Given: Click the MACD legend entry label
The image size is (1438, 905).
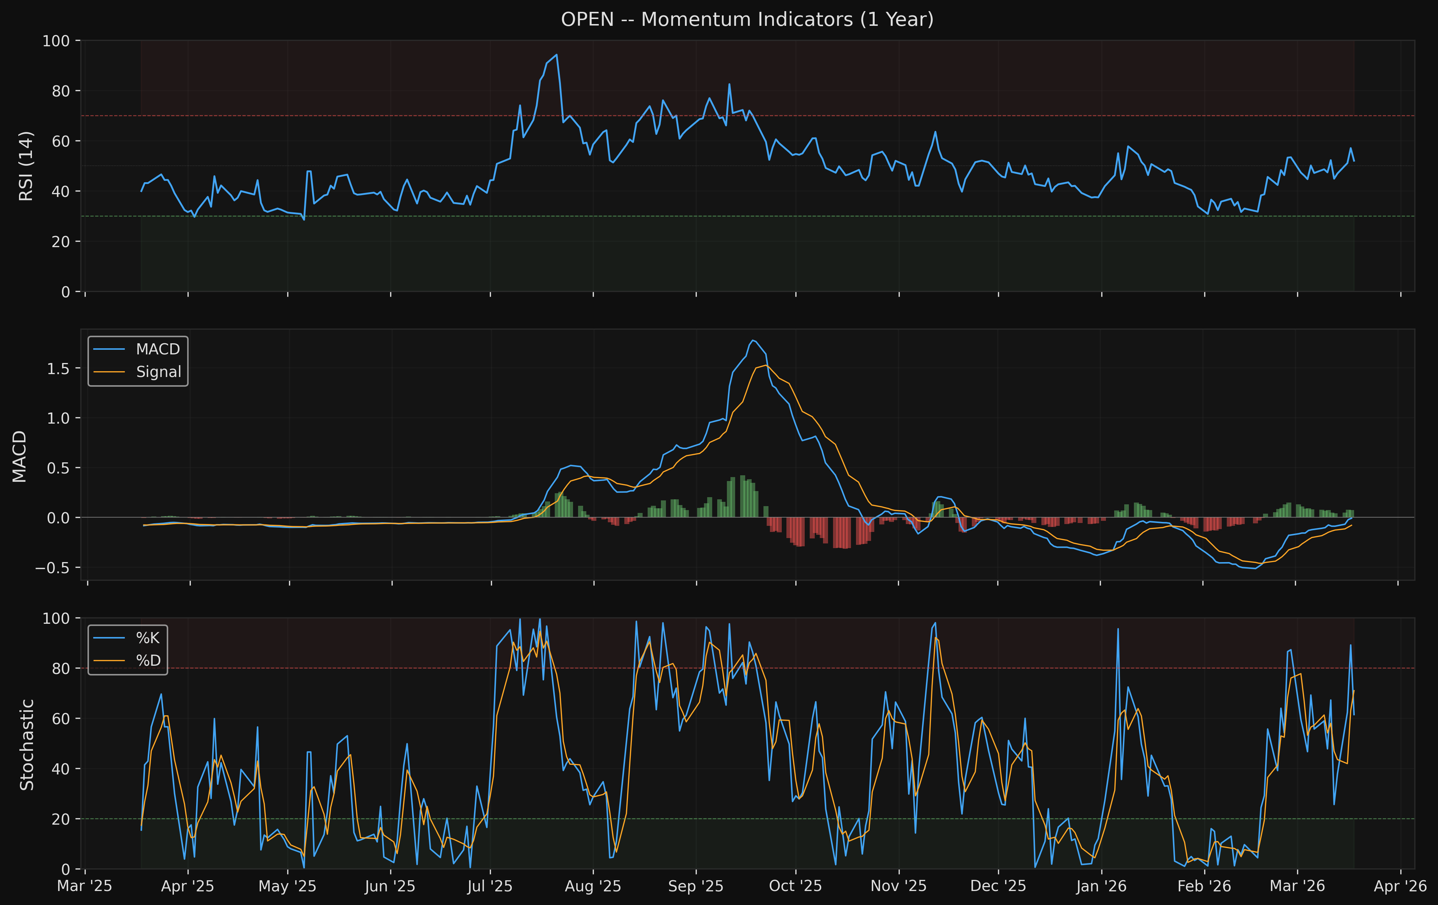Looking at the screenshot, I should [x=158, y=349].
